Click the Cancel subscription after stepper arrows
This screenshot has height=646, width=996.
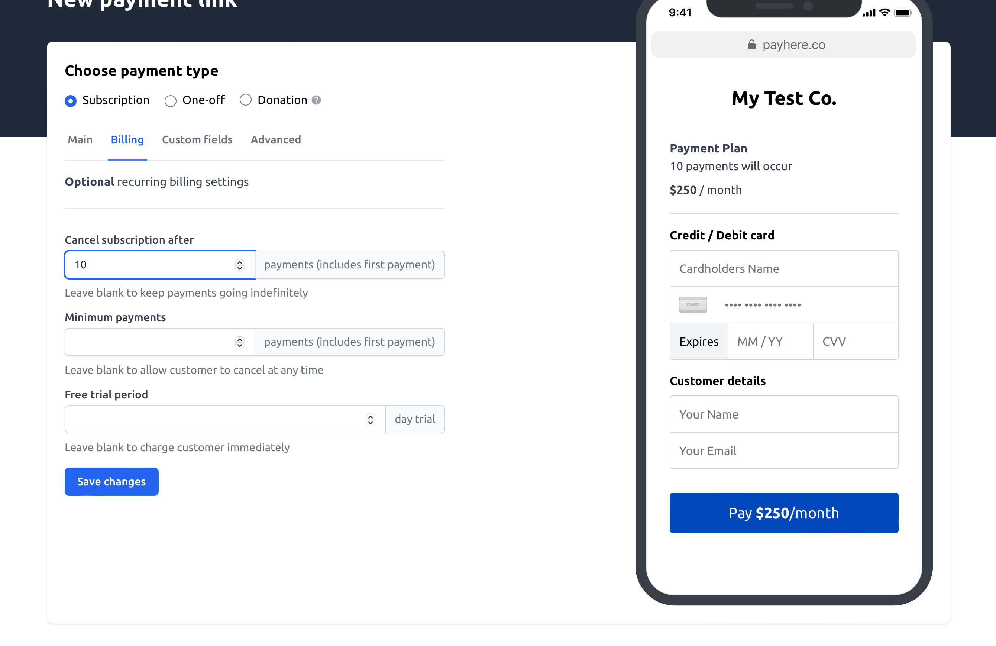239,265
